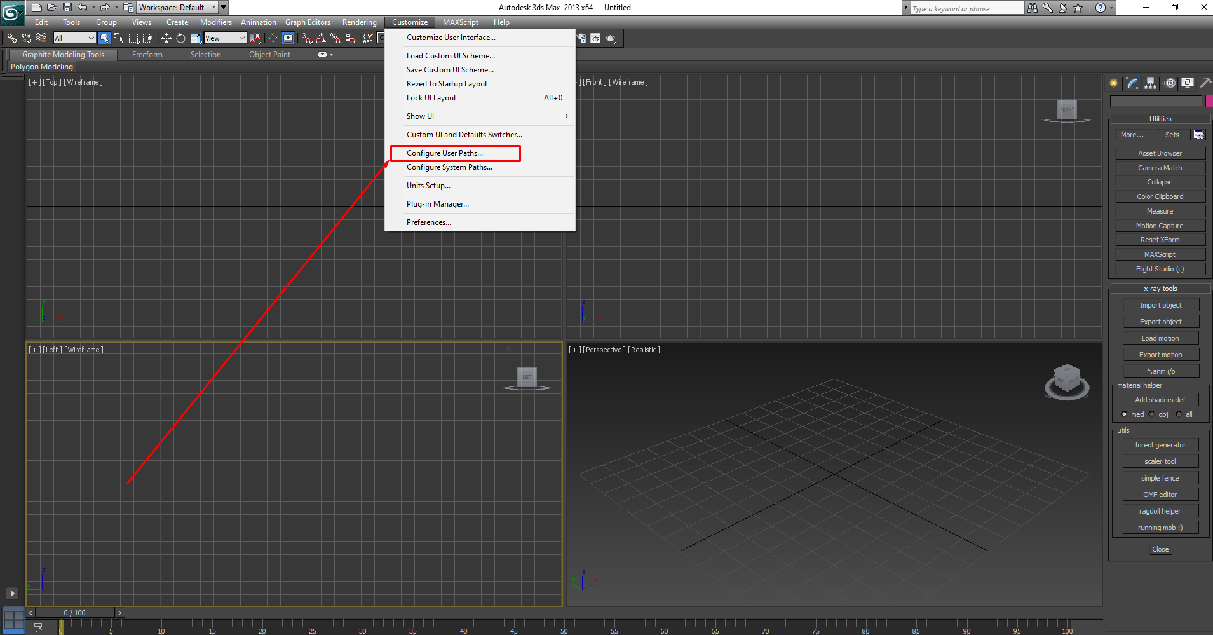This screenshot has width=1213, height=635.
Task: Toggle the Window/Crossing selection icon
Action: [147, 38]
